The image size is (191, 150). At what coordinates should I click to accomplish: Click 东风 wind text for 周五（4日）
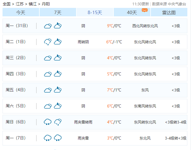145,90
